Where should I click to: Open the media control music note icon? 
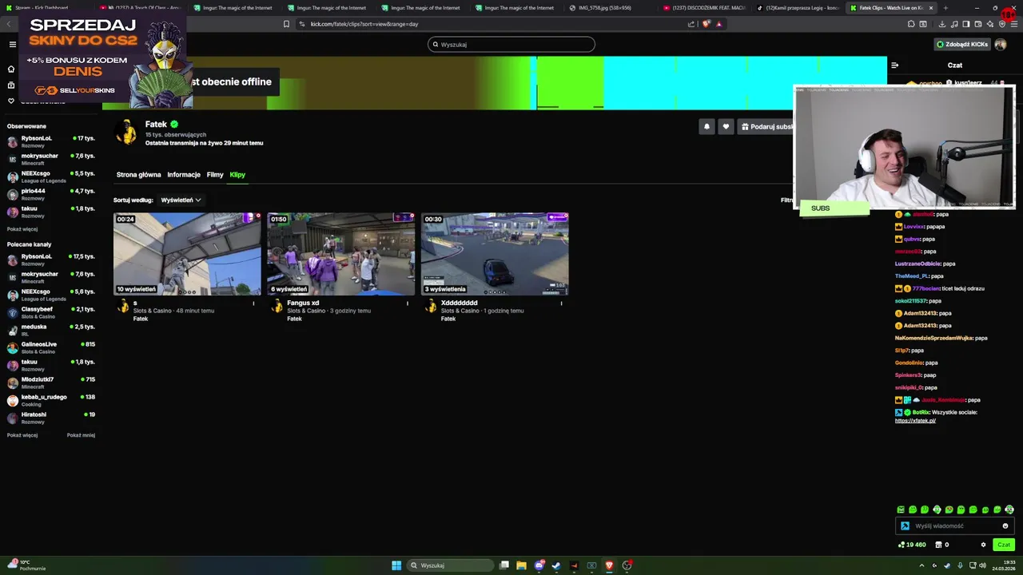954,24
